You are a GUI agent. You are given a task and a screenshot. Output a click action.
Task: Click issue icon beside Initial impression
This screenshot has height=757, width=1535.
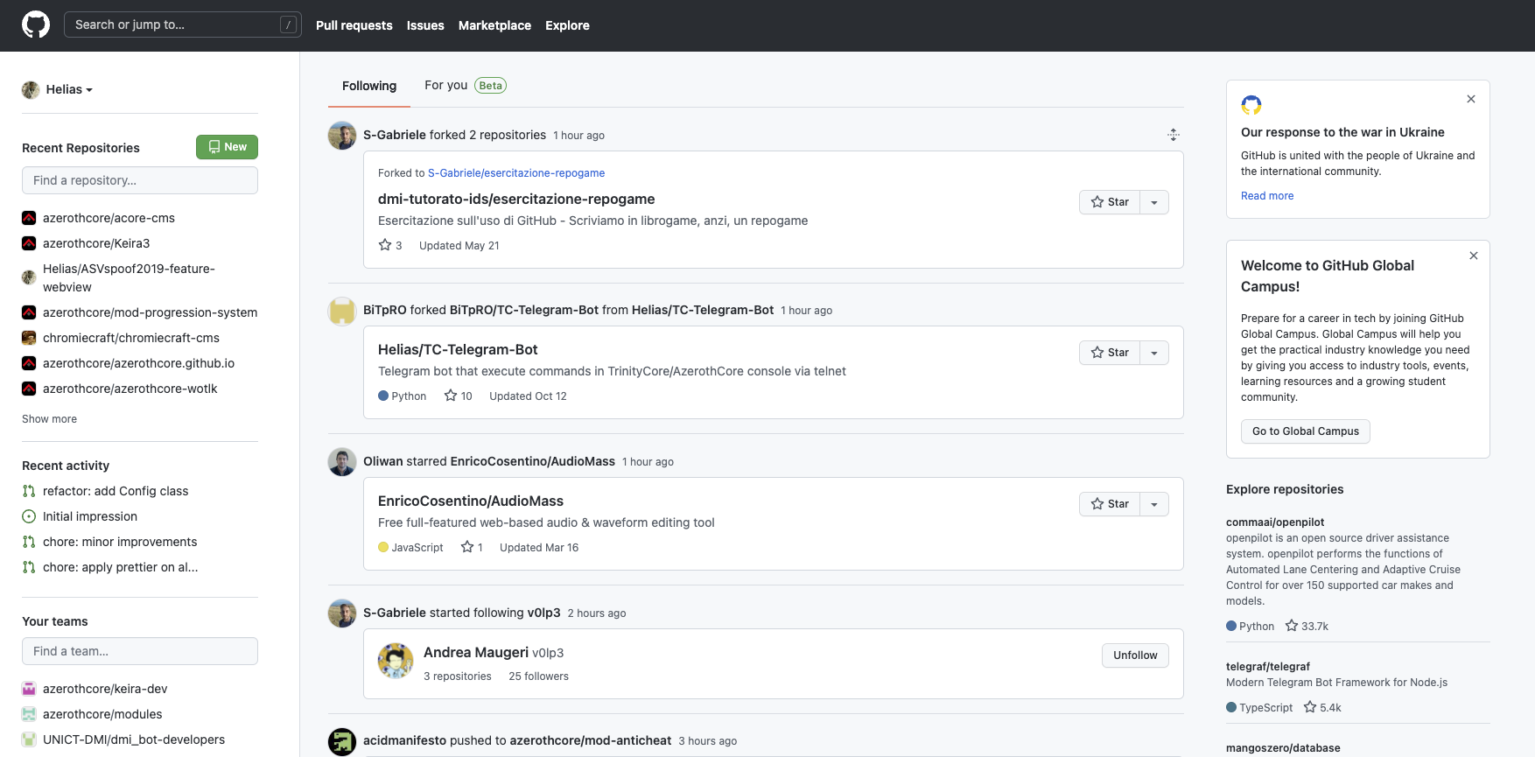29,516
